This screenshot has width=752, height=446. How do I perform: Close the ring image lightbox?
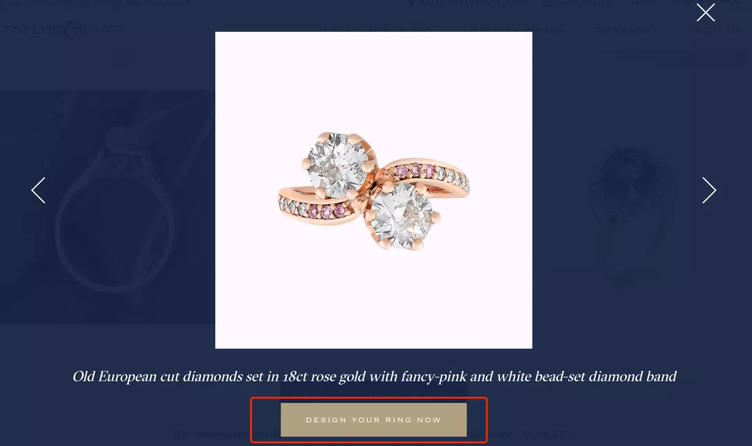tap(705, 13)
